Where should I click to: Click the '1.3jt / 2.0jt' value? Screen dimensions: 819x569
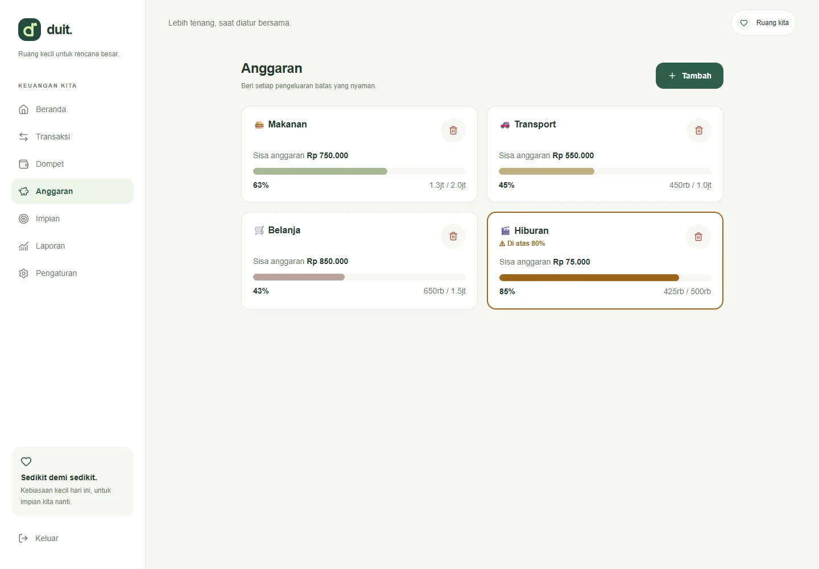[448, 185]
